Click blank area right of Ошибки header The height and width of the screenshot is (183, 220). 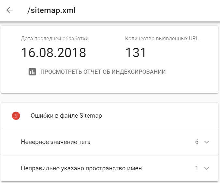coord(160,116)
